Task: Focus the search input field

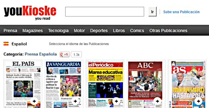Action: [105, 12]
